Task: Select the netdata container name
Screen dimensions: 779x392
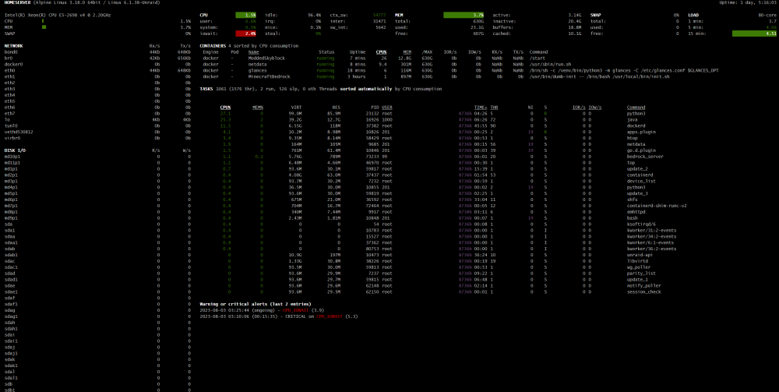Action: [x=258, y=64]
